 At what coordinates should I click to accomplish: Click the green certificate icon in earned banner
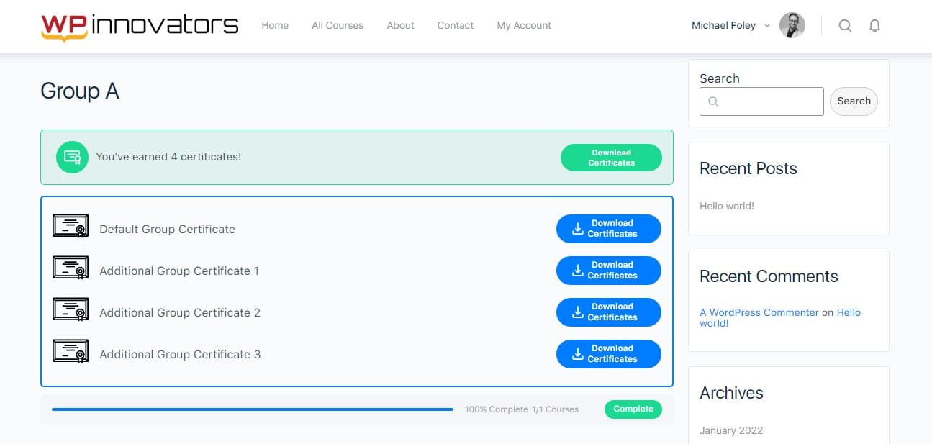(73, 157)
